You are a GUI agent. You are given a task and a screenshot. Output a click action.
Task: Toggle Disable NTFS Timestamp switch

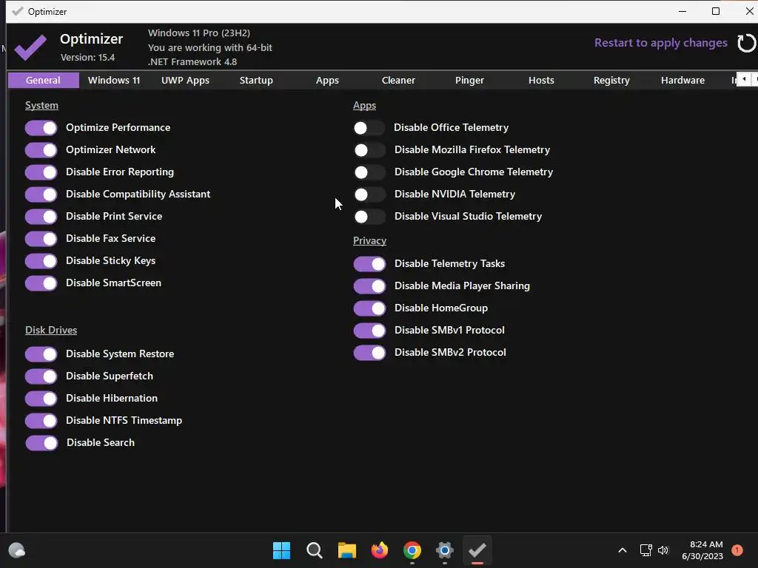[x=41, y=421]
